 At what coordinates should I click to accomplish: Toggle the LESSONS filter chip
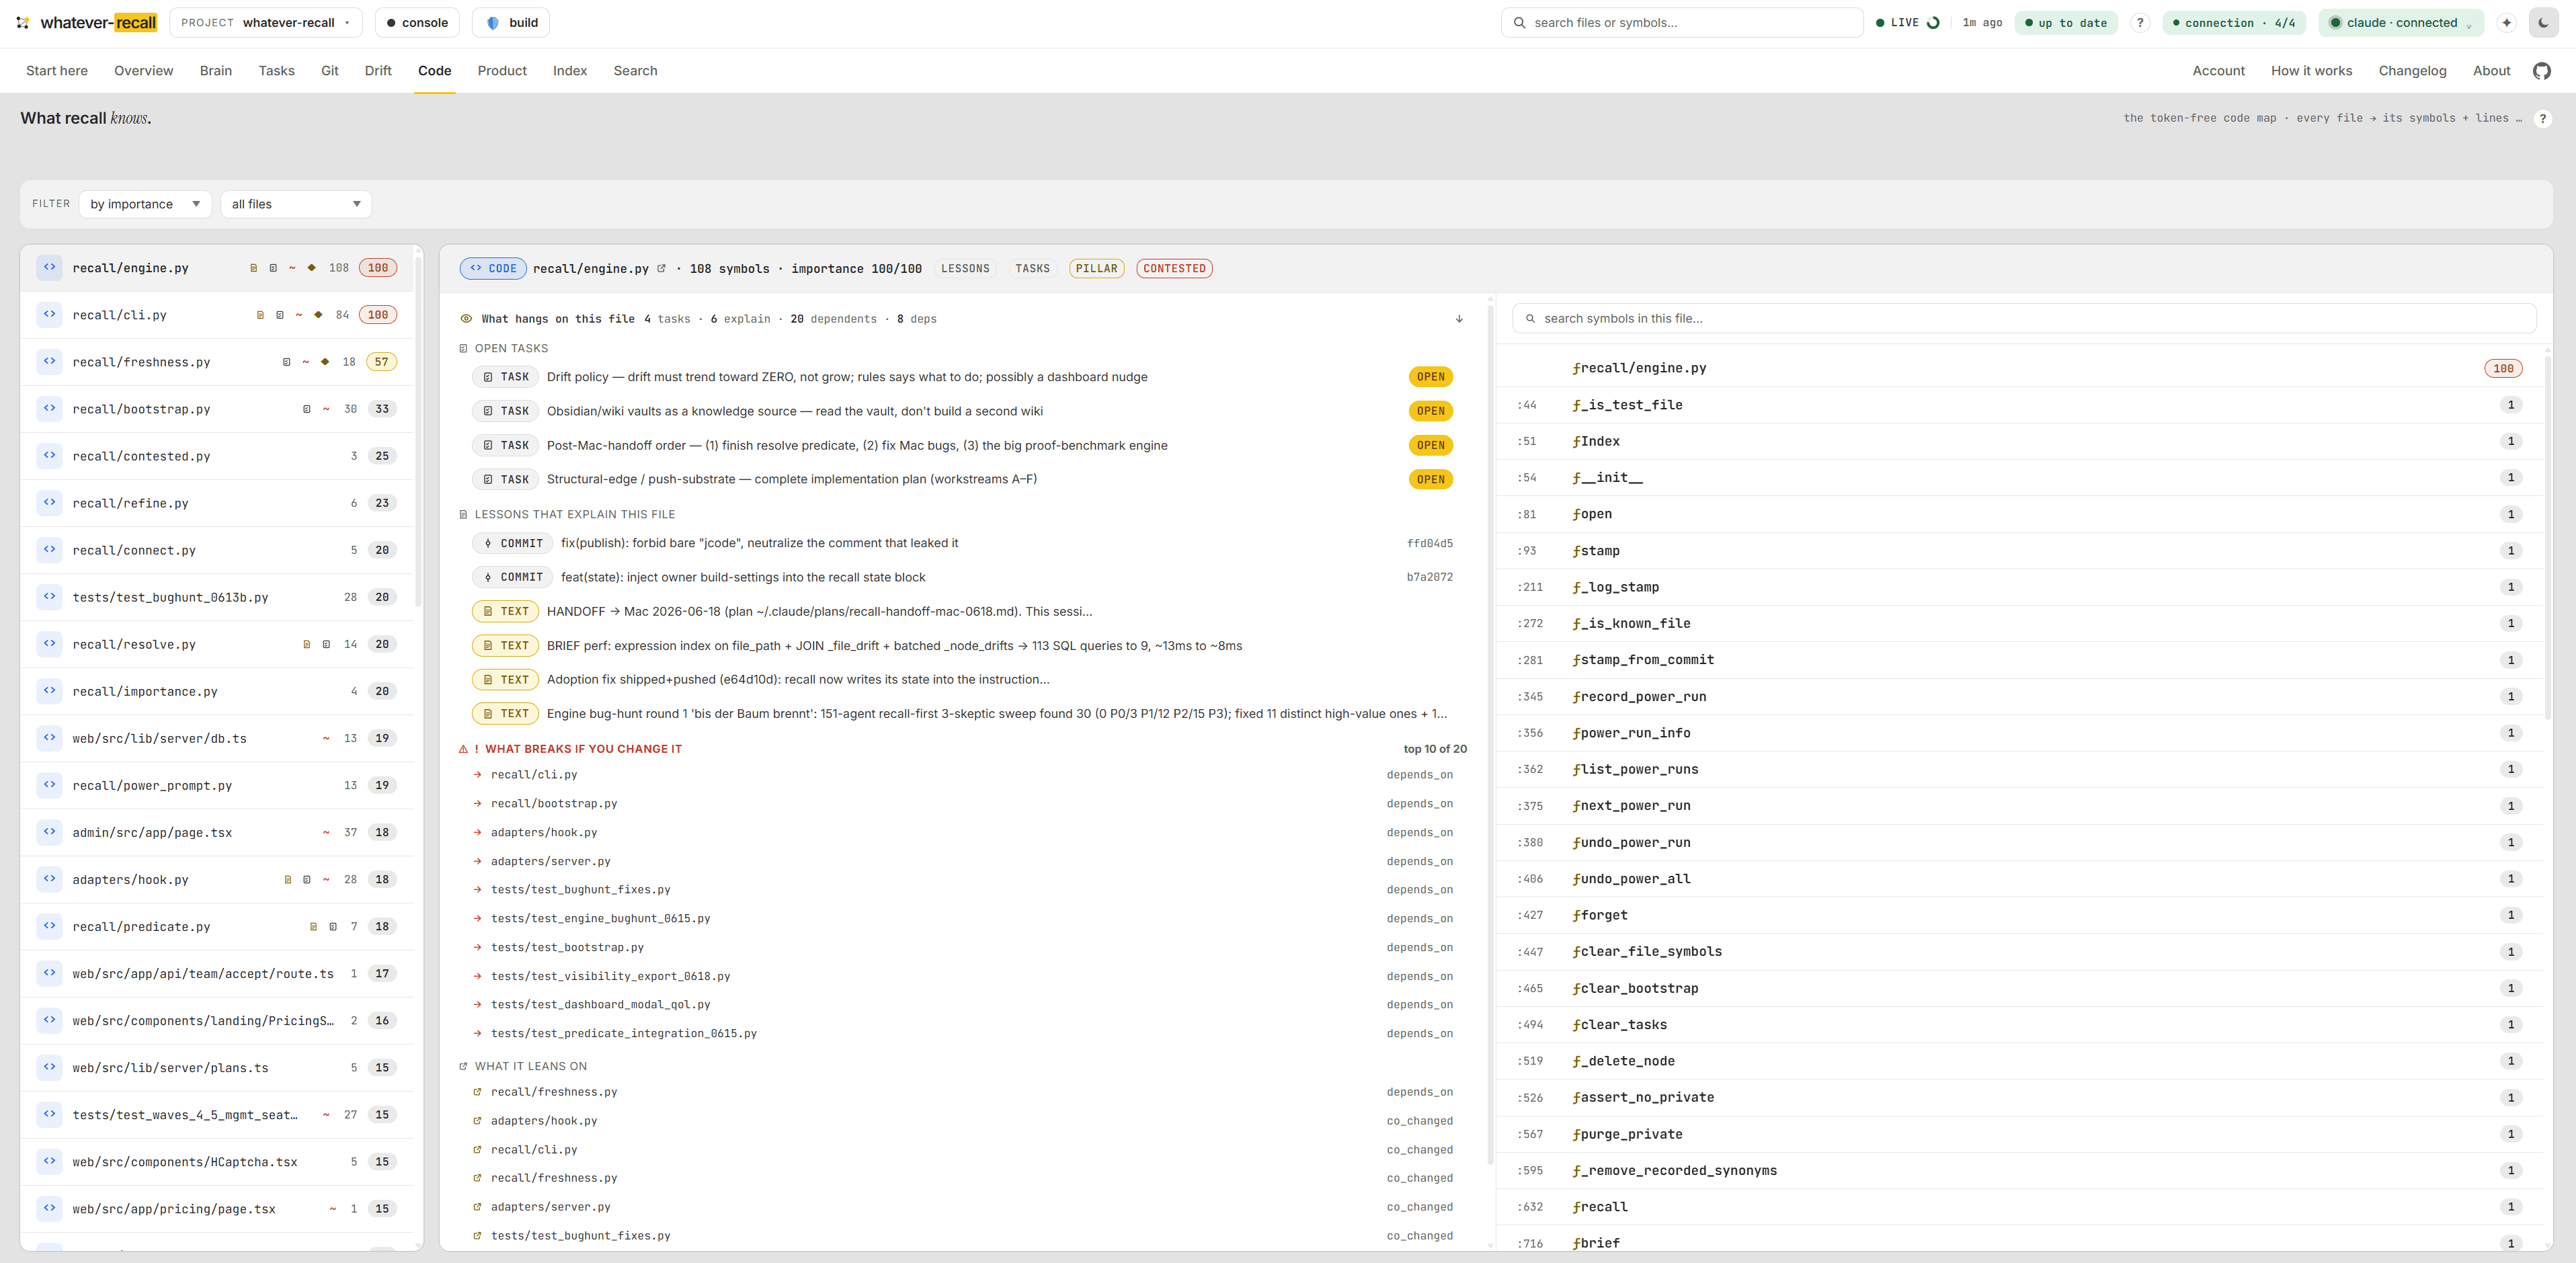965,268
